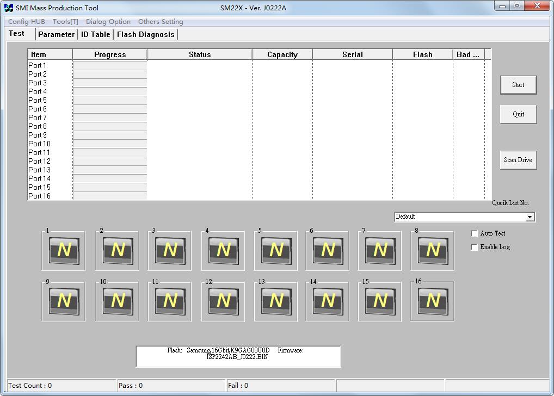Select the port 6 status icon
554x396 pixels.
pos(328,250)
